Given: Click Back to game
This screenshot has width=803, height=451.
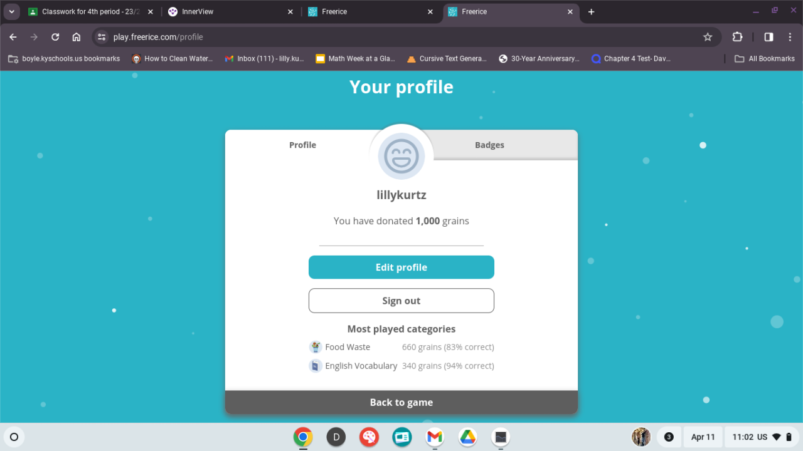Looking at the screenshot, I should pyautogui.click(x=401, y=402).
